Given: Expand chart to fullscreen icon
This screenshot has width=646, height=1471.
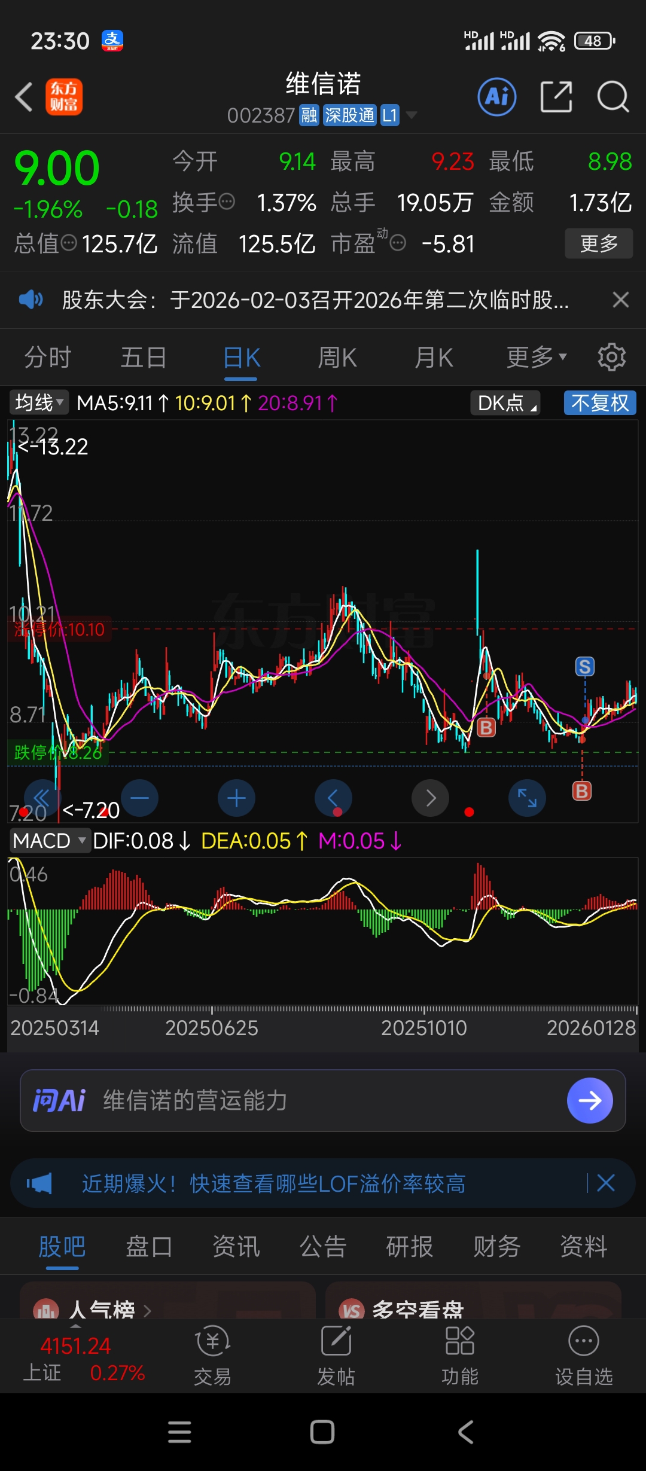Looking at the screenshot, I should point(527,798).
